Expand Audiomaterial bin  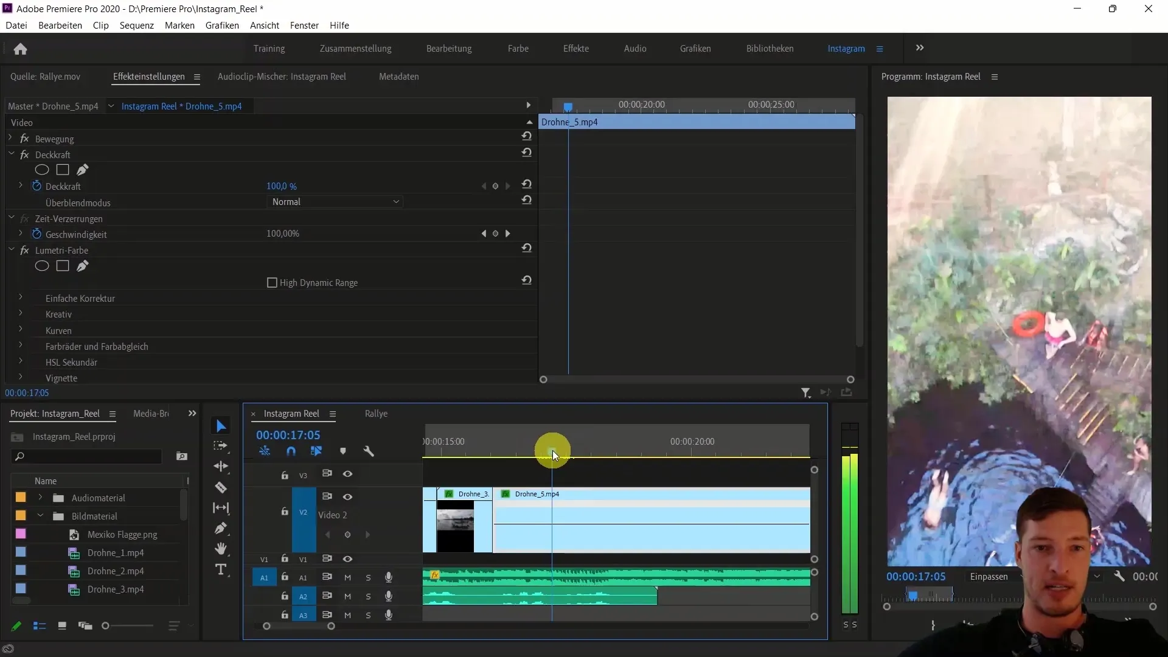(40, 498)
